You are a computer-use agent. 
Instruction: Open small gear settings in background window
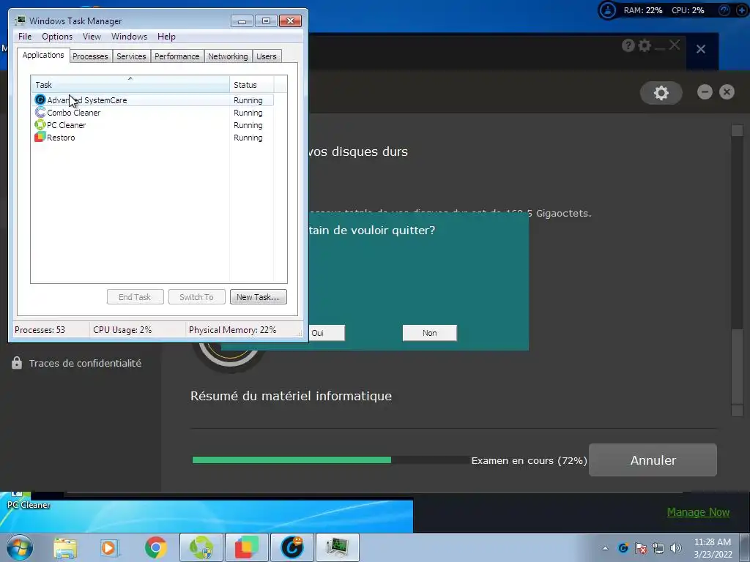tap(645, 45)
